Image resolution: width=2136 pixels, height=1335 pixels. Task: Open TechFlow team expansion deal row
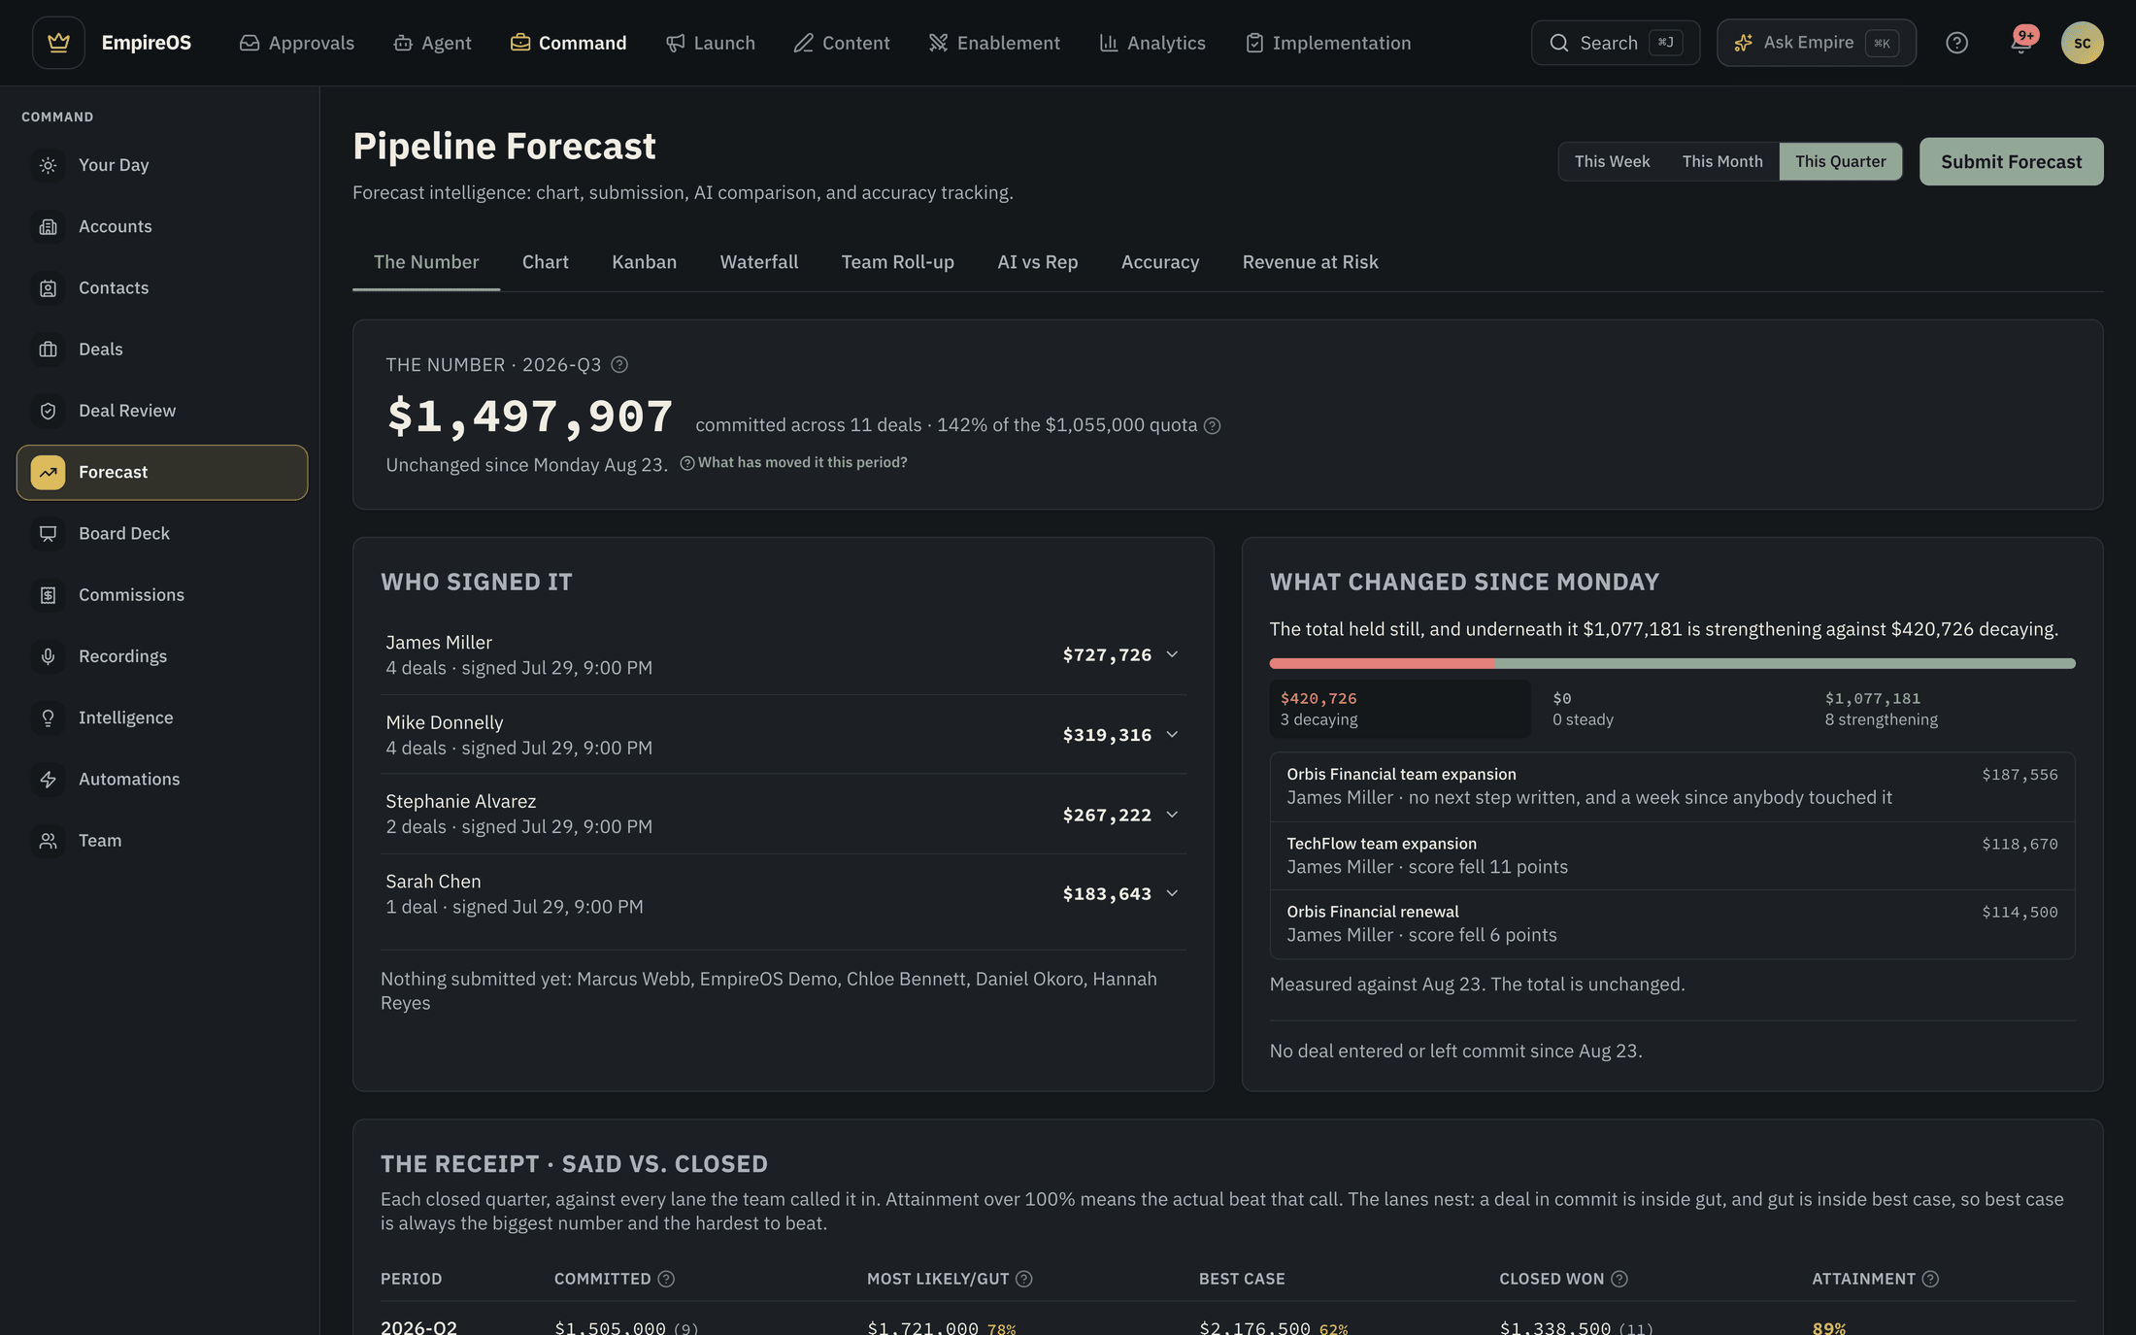[1672, 856]
